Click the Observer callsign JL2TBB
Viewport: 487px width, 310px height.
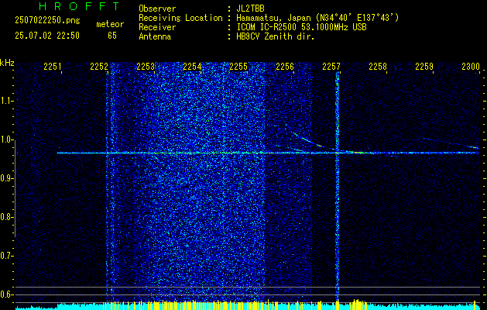250,9
